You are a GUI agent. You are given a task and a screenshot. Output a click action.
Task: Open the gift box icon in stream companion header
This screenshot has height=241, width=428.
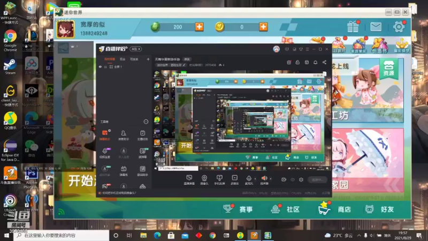tap(289, 62)
